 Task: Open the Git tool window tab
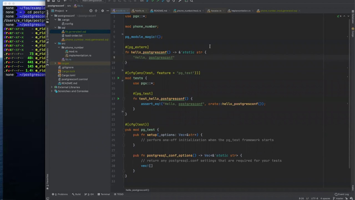pos(89,194)
